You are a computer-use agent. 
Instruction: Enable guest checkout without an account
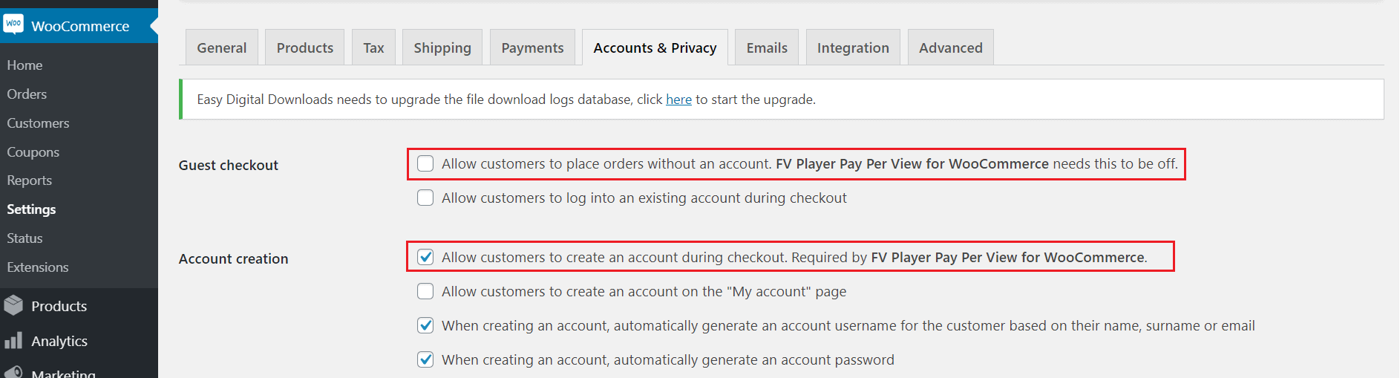(425, 163)
